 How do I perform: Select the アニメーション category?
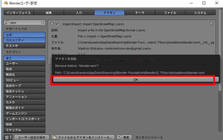[x=24, y=97]
